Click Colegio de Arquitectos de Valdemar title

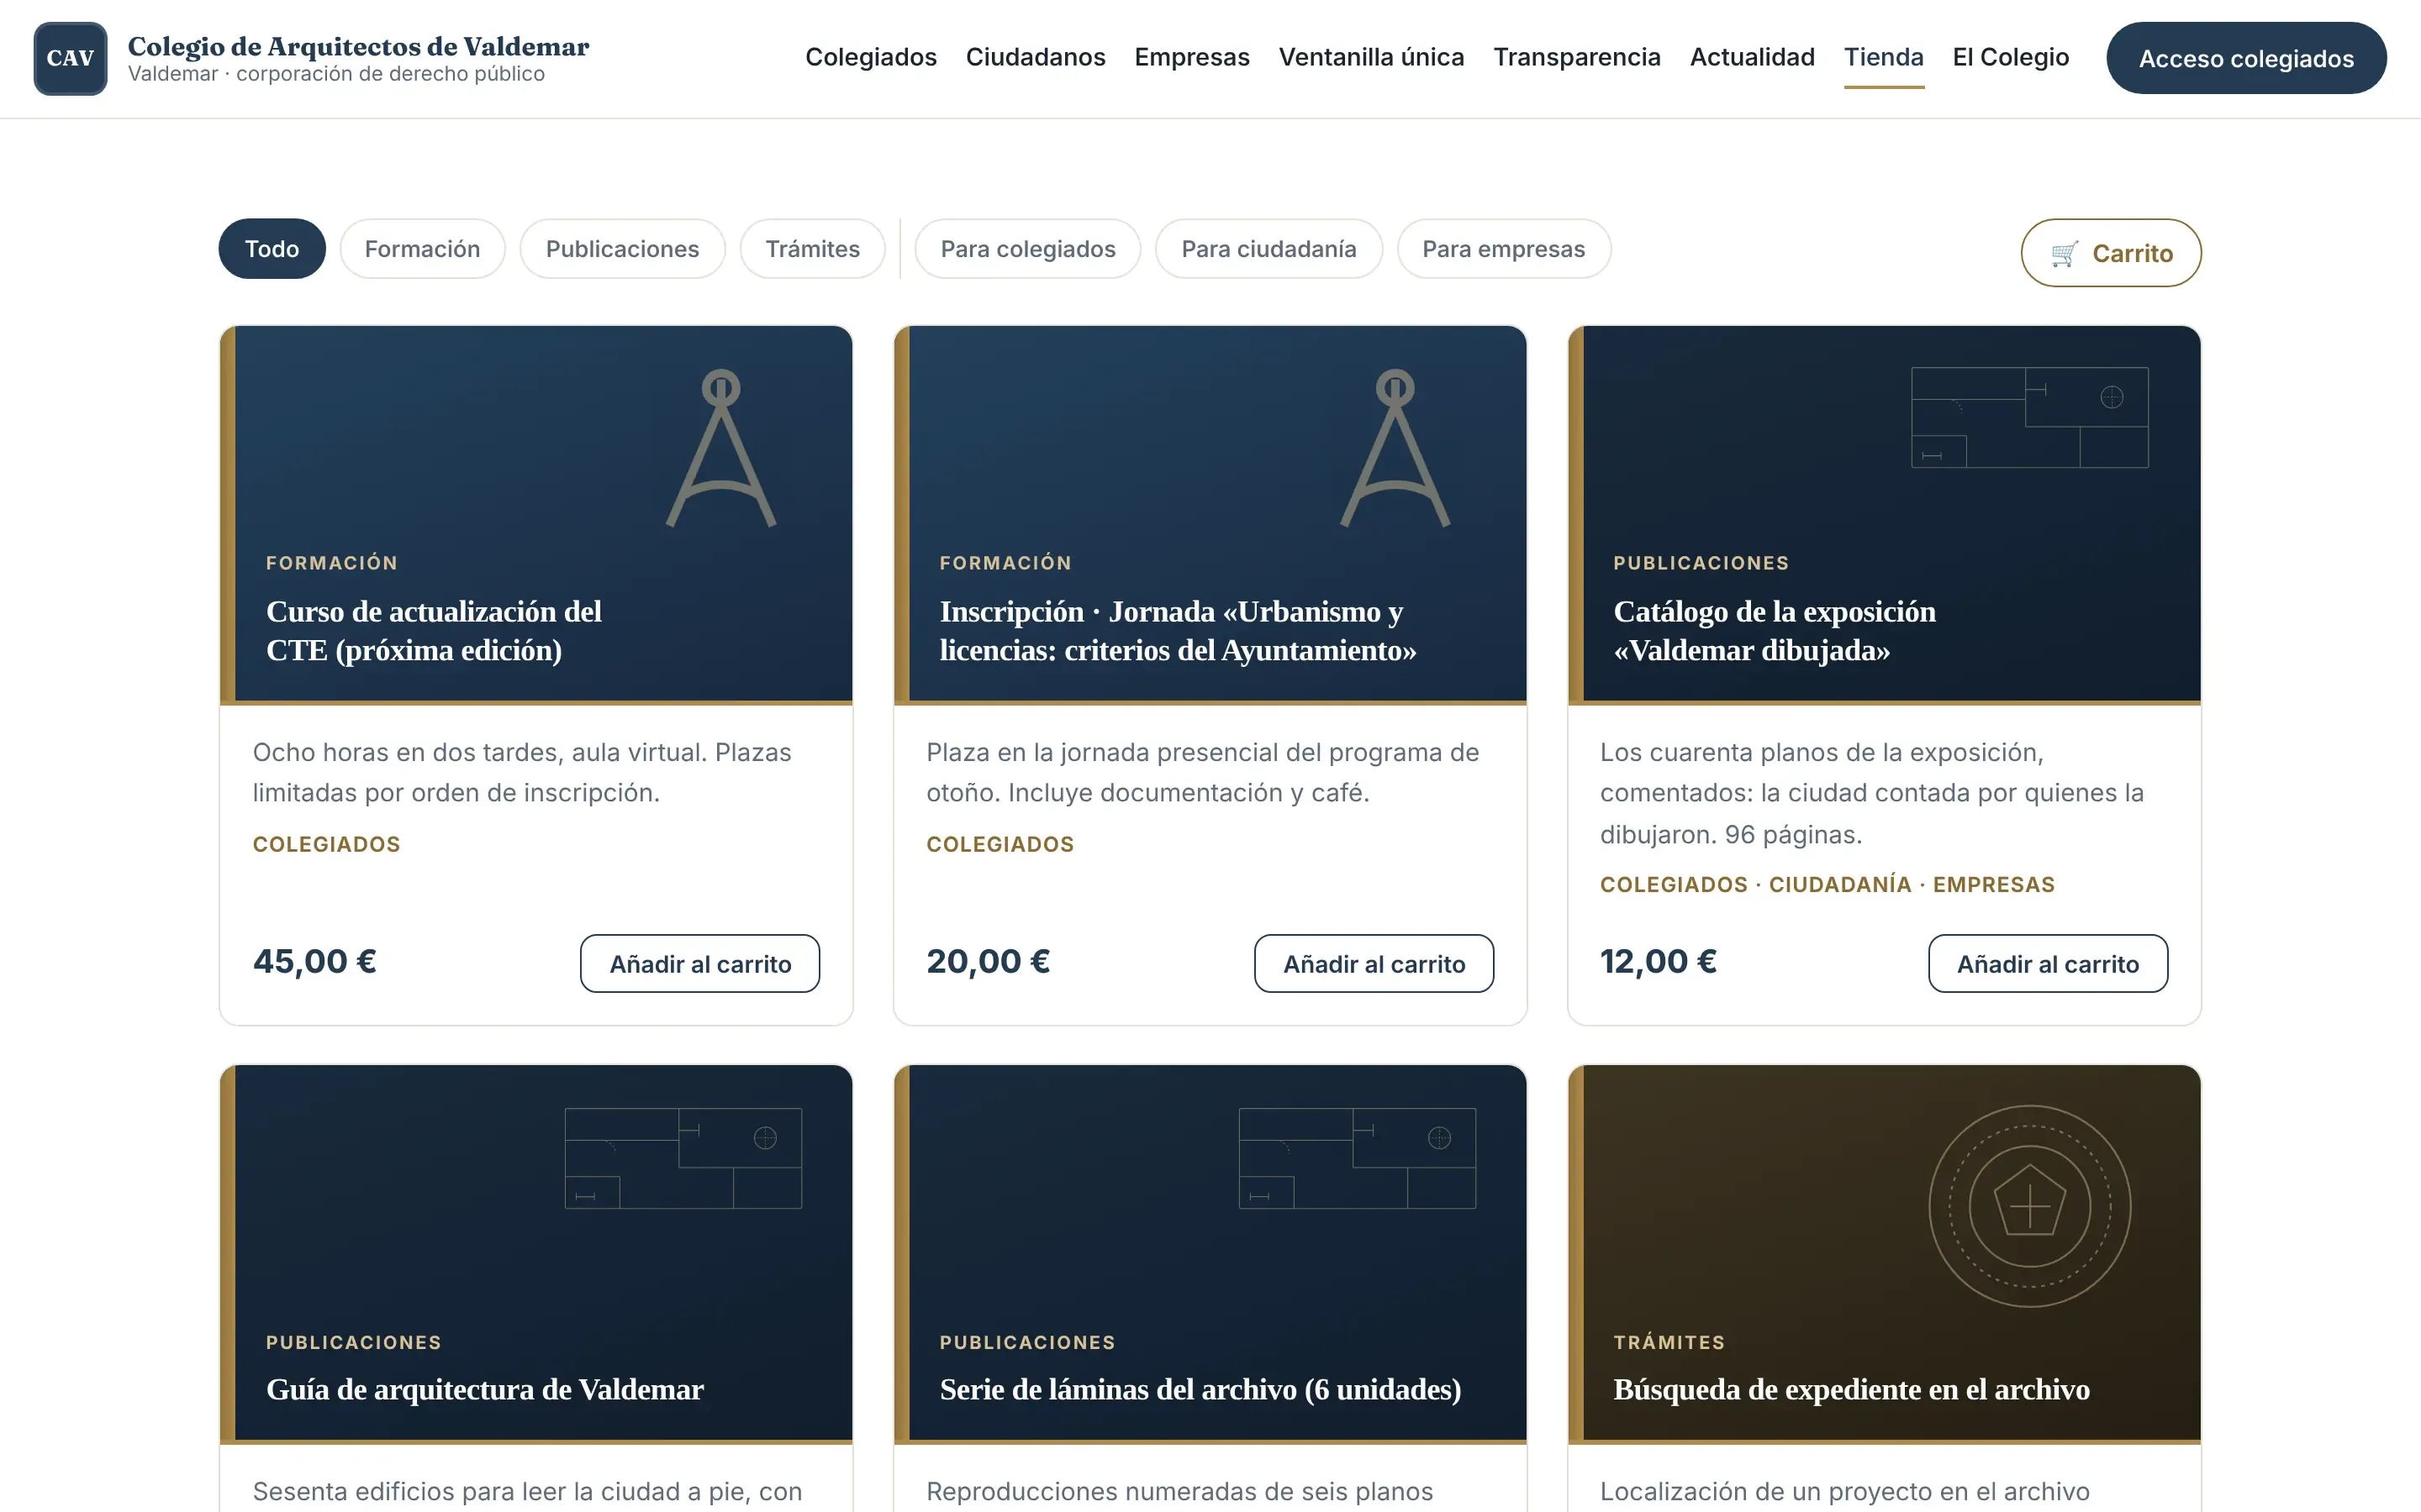358,46
